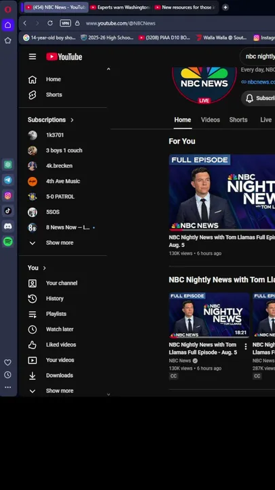Screen dimensions: 275x490
Task: Open TikTok in Opera sidebar
Action: (x=7, y=210)
